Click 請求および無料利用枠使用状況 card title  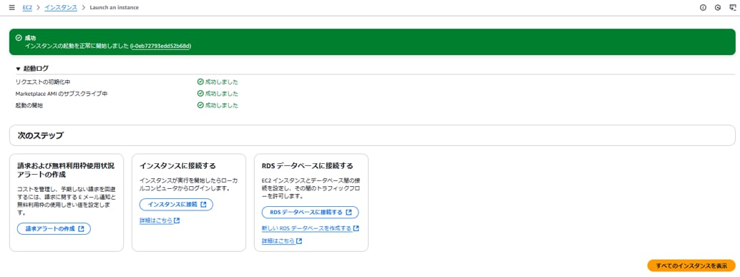point(66,170)
